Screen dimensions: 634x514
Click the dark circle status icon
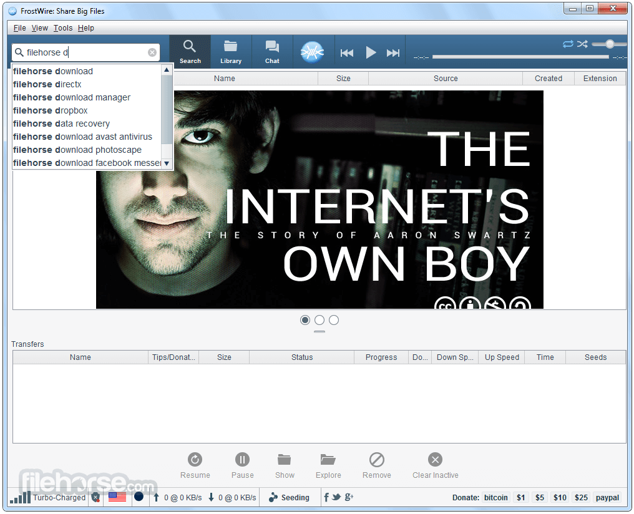click(139, 497)
